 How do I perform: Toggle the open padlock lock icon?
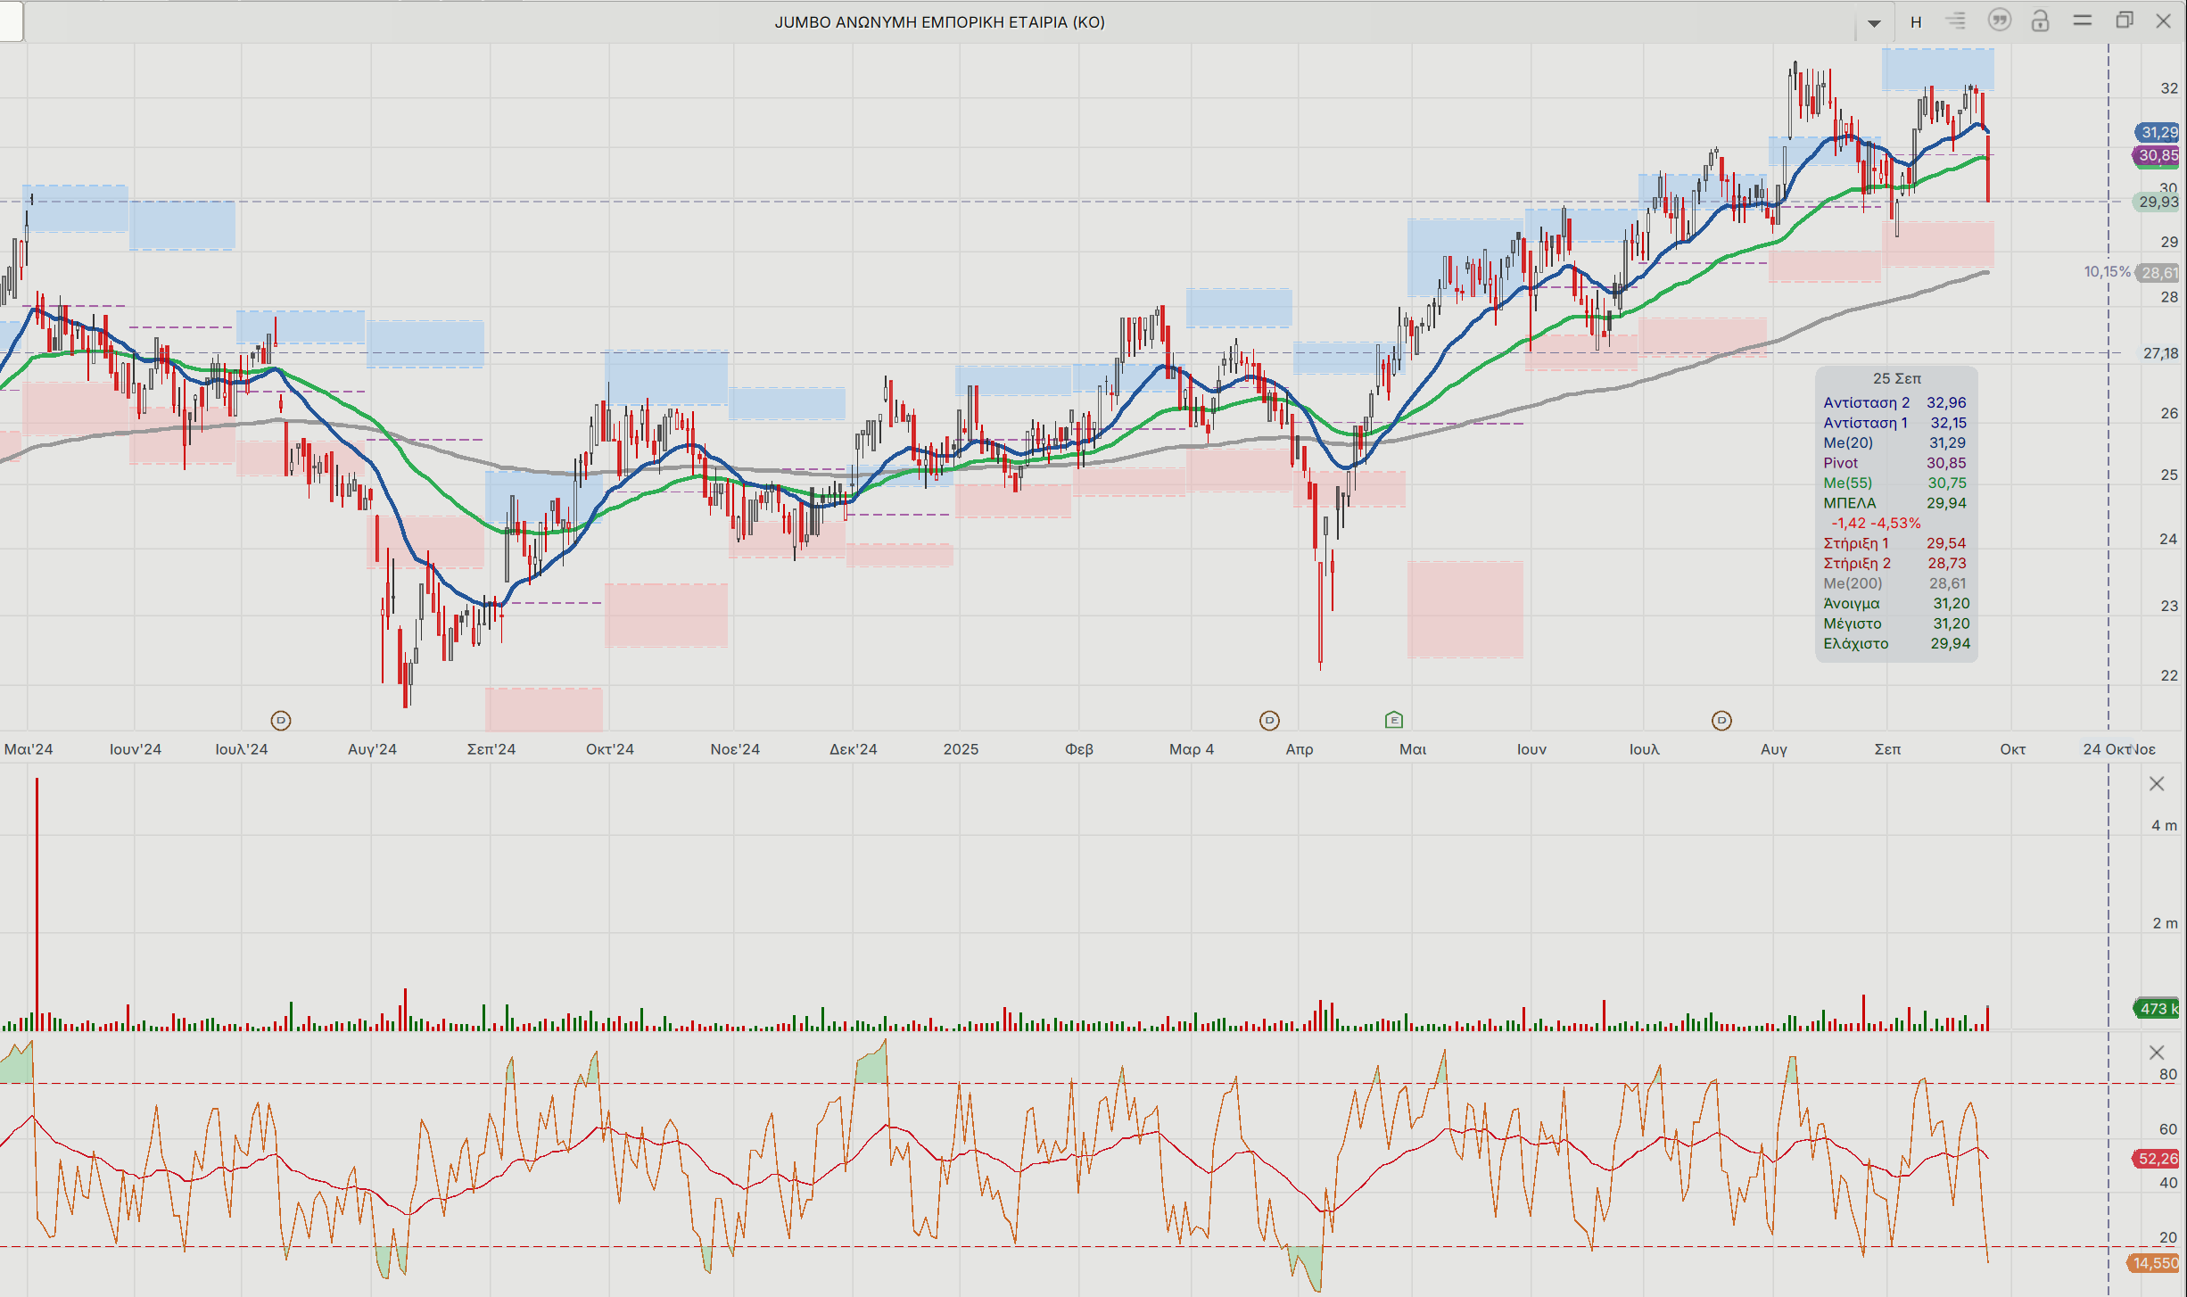2041,21
